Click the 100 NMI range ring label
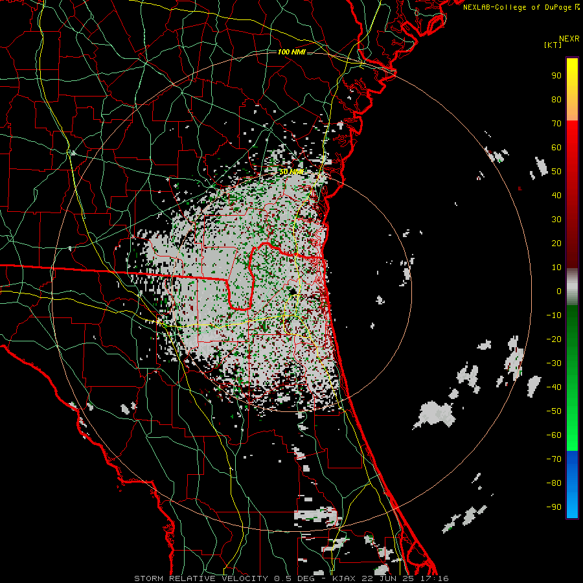The width and height of the screenshot is (583, 583). [291, 52]
